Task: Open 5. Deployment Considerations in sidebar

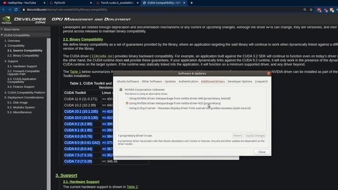Action: 24,98
